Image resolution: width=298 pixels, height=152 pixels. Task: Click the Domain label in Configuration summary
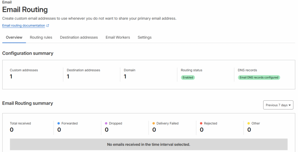[130, 70]
